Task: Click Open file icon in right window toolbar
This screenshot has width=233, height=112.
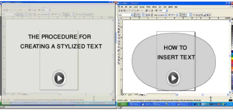Action: tap(122, 11)
